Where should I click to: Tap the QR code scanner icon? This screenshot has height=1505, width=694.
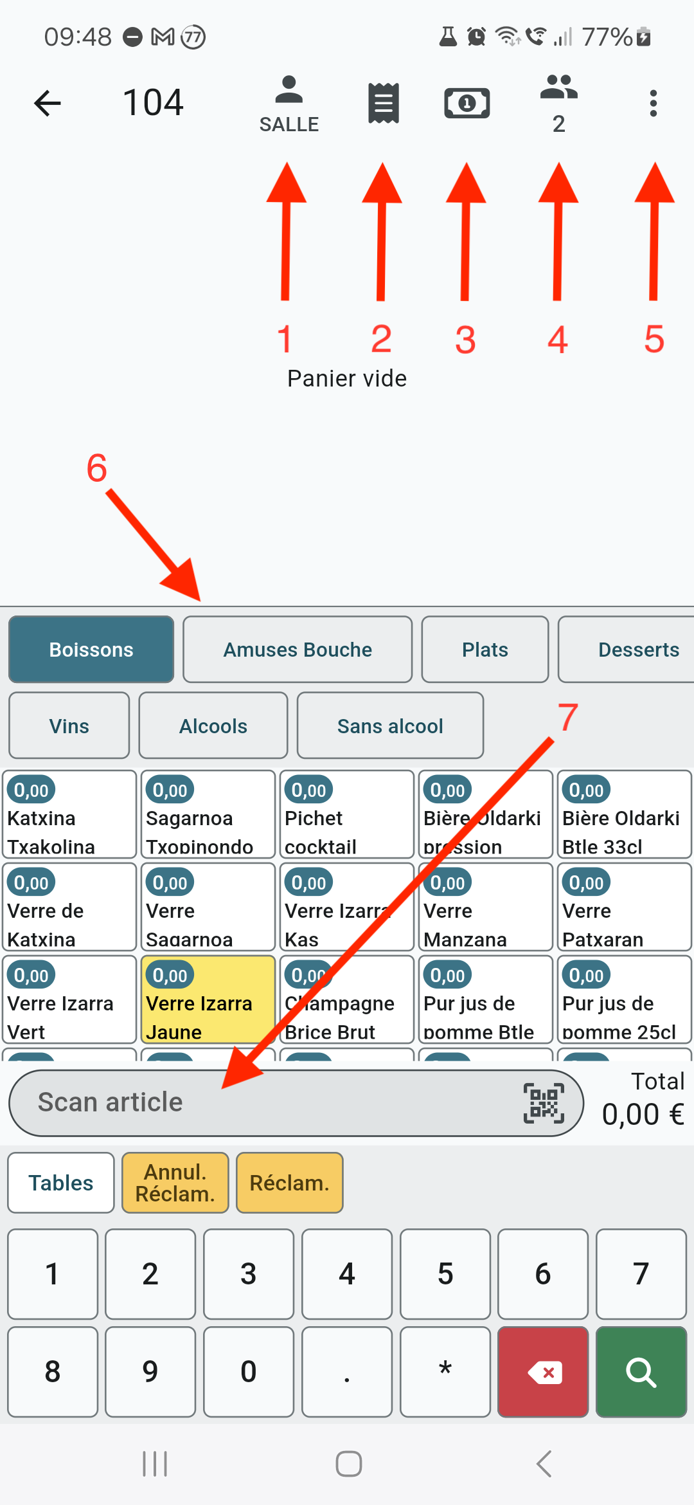click(544, 1103)
